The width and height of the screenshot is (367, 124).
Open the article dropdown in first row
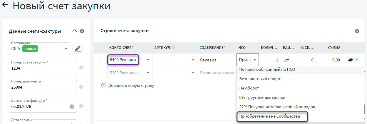point(193,60)
